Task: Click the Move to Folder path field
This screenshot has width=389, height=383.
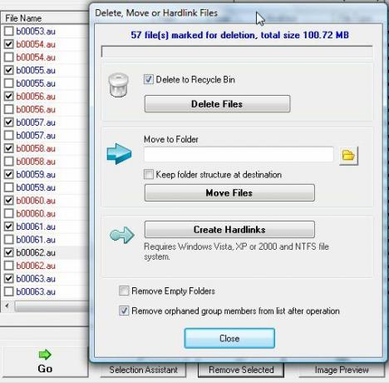Action: click(239, 154)
